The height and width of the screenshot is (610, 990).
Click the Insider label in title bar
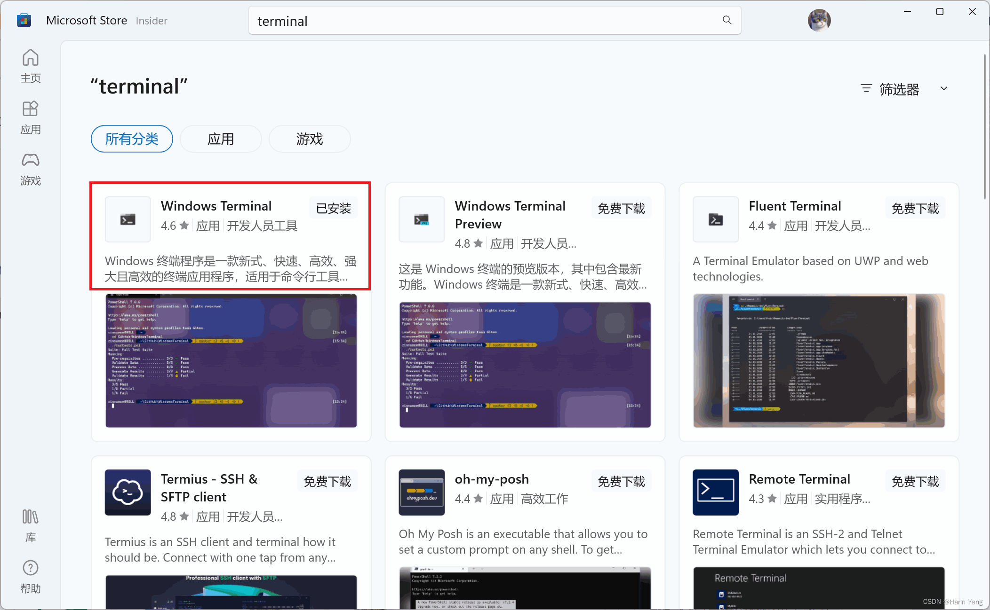[x=152, y=21]
